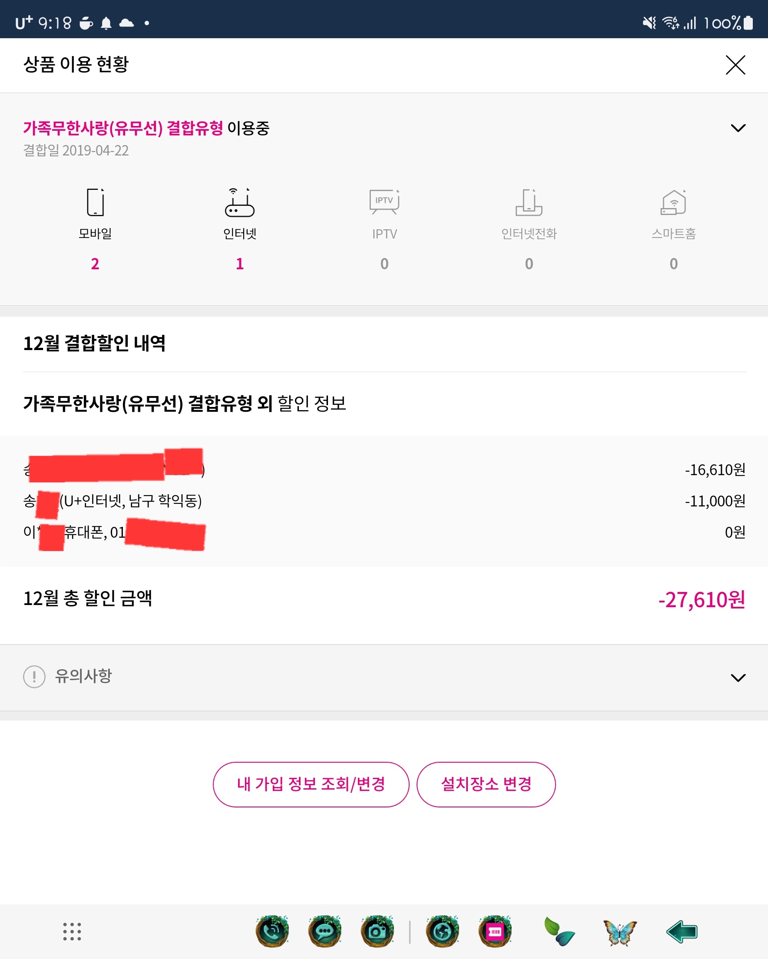Tap the 내 가입 정보 조회/변경 button

coord(311,784)
